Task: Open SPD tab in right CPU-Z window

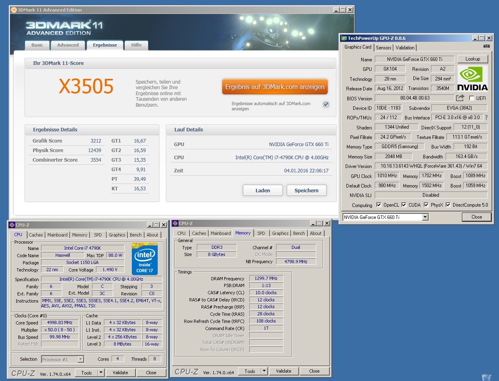Action: (261, 233)
